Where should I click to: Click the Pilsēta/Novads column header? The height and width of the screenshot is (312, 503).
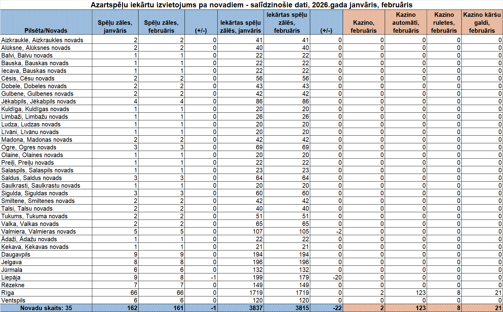coord(46,30)
